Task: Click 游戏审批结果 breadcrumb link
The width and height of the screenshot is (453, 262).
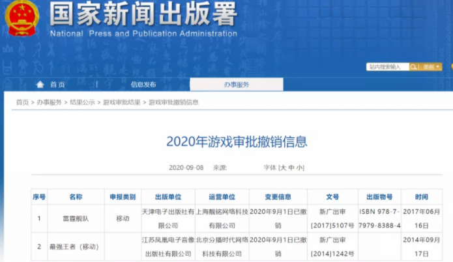Action: click(121, 103)
